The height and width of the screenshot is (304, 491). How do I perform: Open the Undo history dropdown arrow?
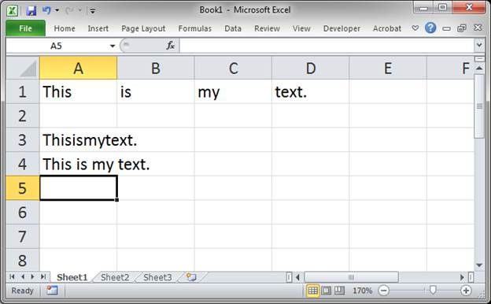(57, 11)
